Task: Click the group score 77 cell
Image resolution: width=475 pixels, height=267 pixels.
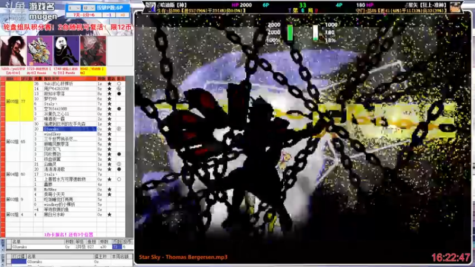Action: (26, 101)
